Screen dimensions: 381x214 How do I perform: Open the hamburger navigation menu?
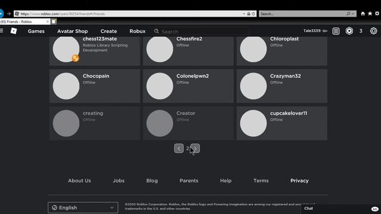(x=1, y=30)
